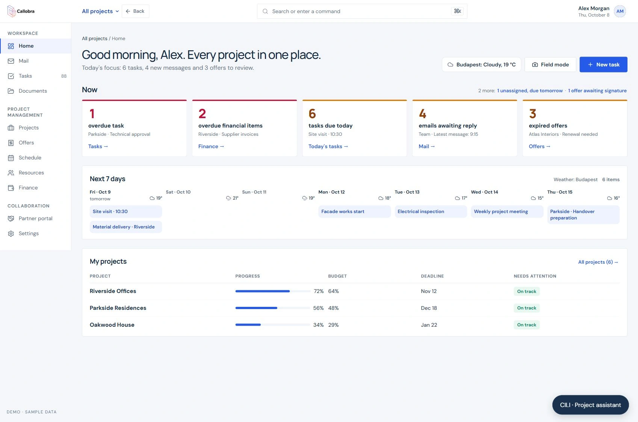Open the CILI Project assistant
Viewport: 638px width, 422px height.
590,405
